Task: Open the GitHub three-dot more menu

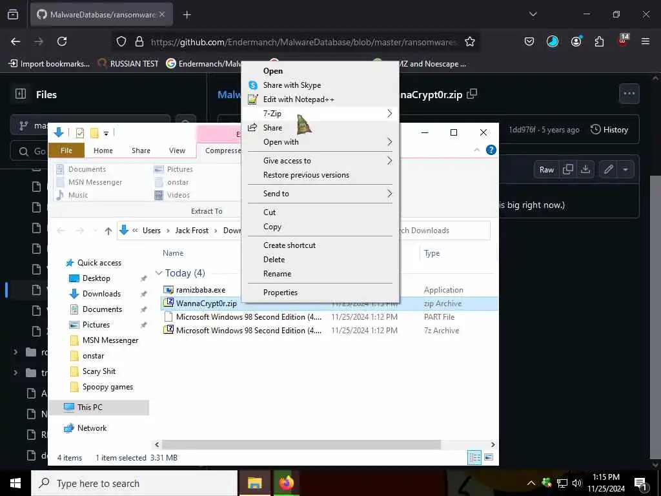Action: [x=629, y=94]
